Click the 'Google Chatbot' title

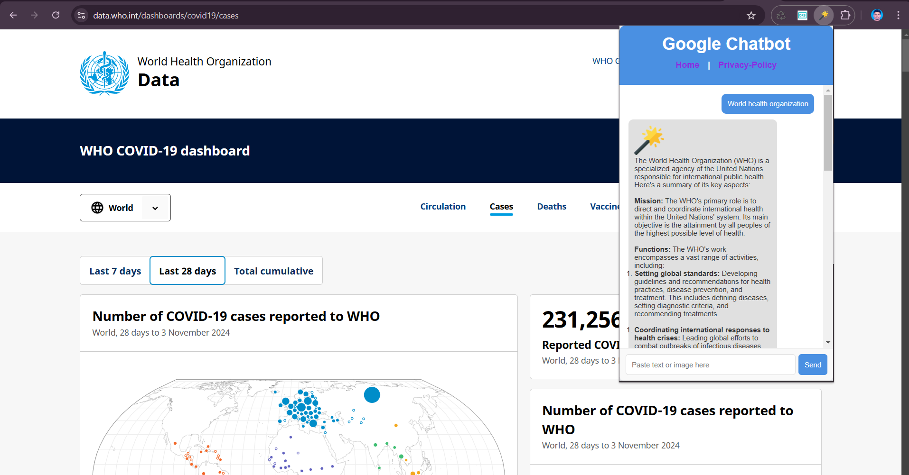(726, 44)
